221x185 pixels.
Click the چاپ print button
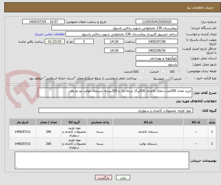[x=123, y=177]
